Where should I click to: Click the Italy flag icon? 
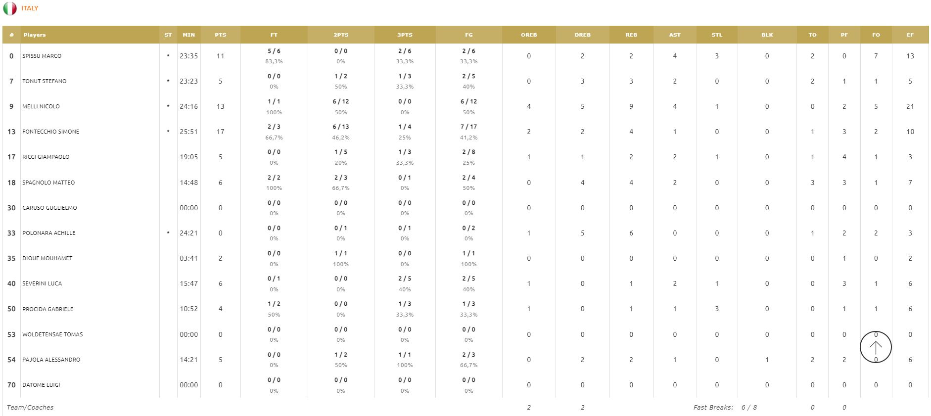pyautogui.click(x=10, y=8)
